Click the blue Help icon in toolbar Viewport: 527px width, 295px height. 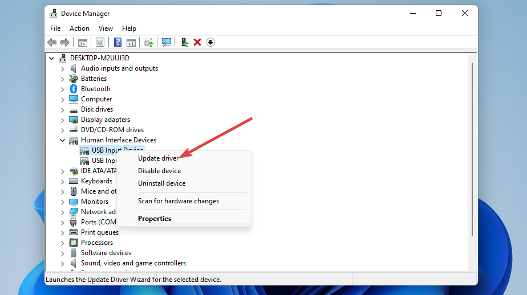117,42
